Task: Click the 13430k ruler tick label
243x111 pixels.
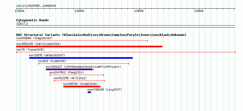Action: pyautogui.click(x=20, y=11)
